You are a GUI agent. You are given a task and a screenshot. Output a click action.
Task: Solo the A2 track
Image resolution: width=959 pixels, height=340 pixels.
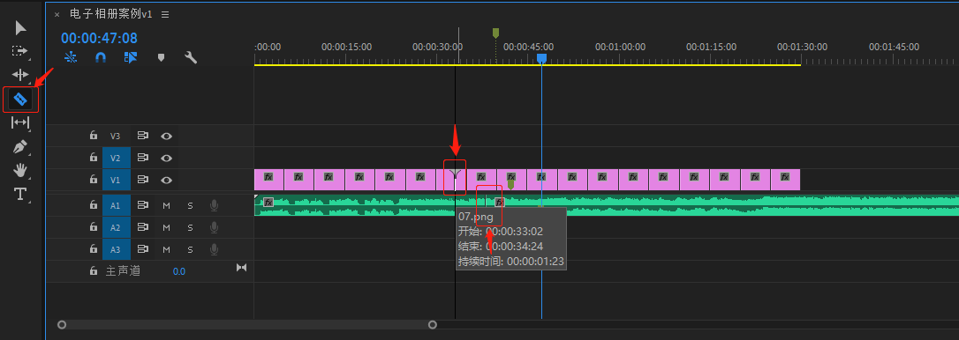[x=190, y=227]
